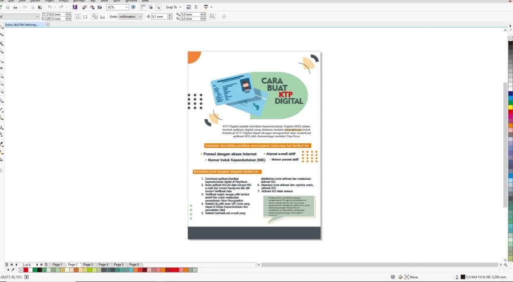
Task: Select Landscape orientation button
Action: (85, 17)
